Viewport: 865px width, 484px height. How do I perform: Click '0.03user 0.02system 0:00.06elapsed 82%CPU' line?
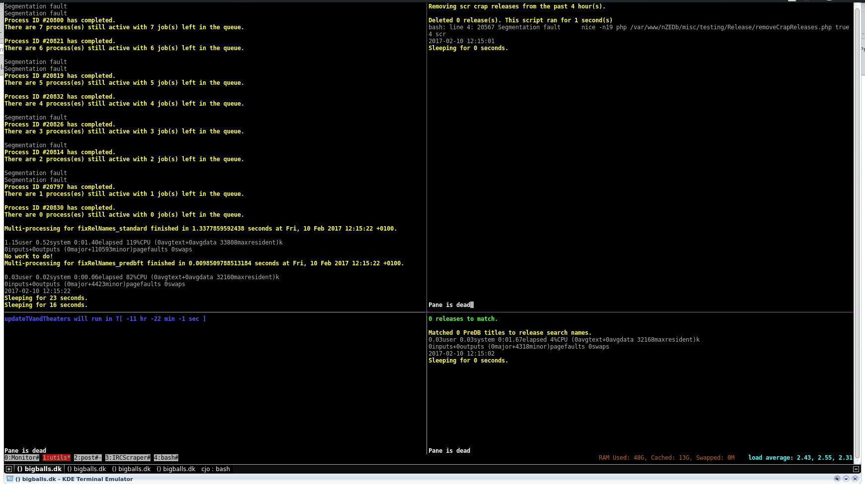142,277
